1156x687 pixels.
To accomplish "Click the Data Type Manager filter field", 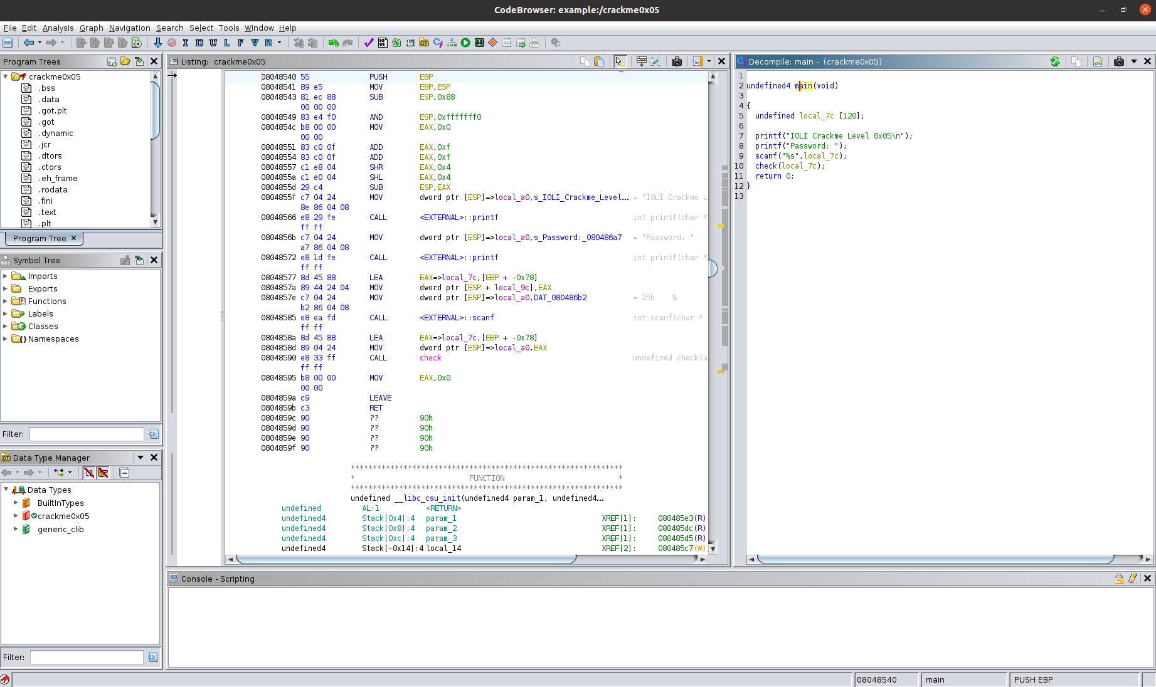I will point(87,657).
